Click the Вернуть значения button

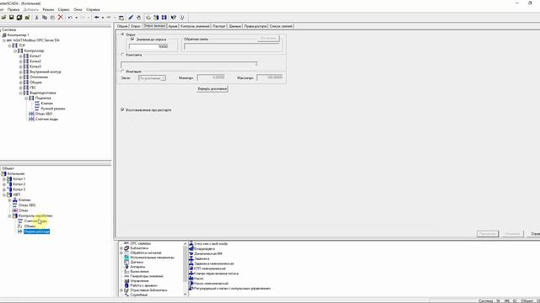point(213,89)
